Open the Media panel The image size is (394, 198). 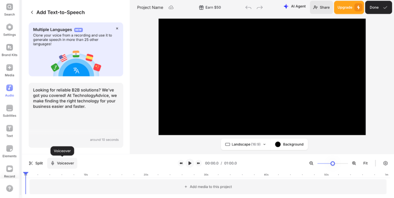[x=10, y=70]
